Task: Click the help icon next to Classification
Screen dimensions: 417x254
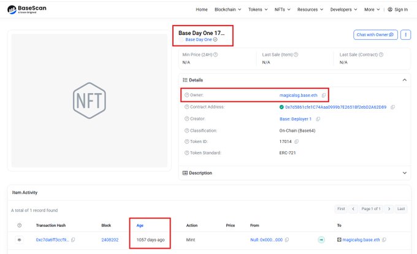Action: pos(186,131)
